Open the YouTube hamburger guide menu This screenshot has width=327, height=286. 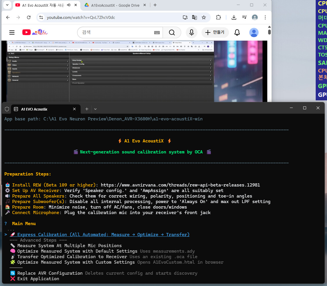click(12, 32)
